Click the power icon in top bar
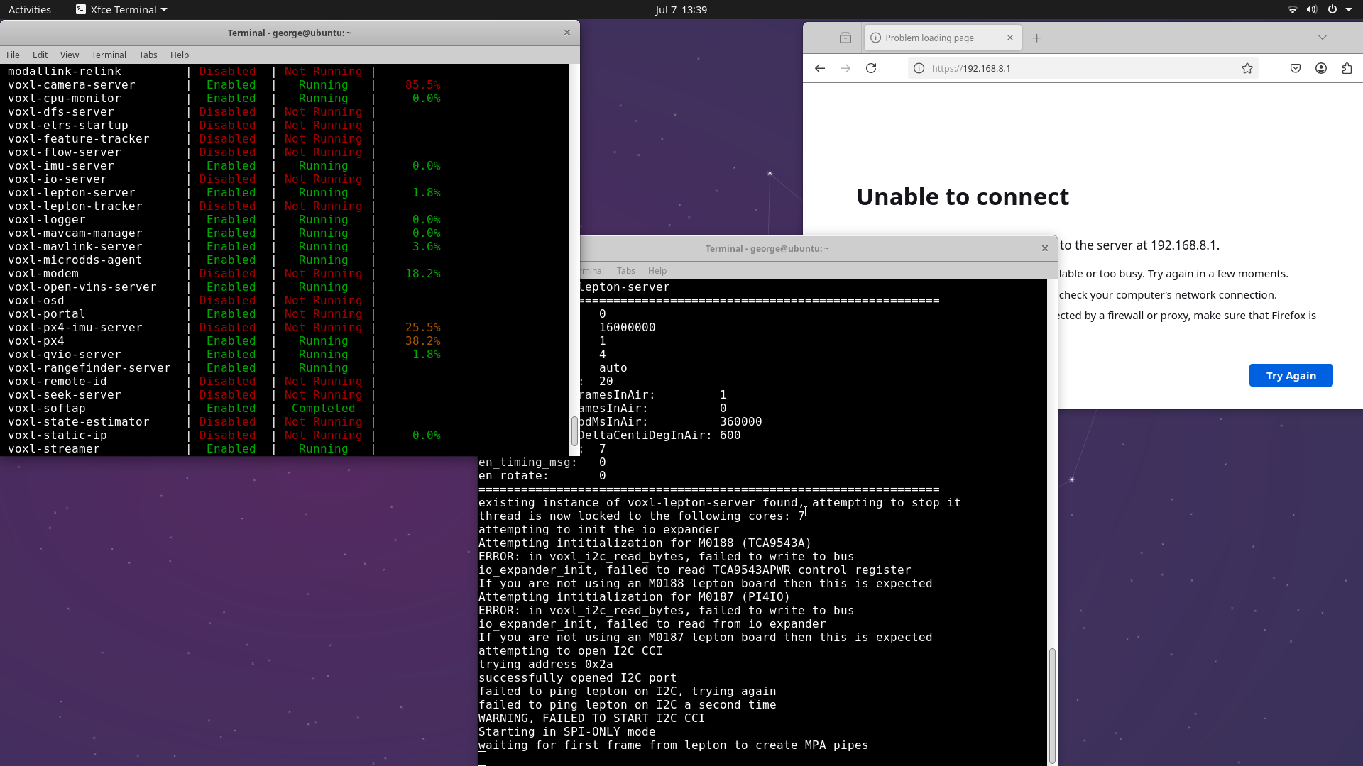The height and width of the screenshot is (766, 1363). coord(1332,9)
